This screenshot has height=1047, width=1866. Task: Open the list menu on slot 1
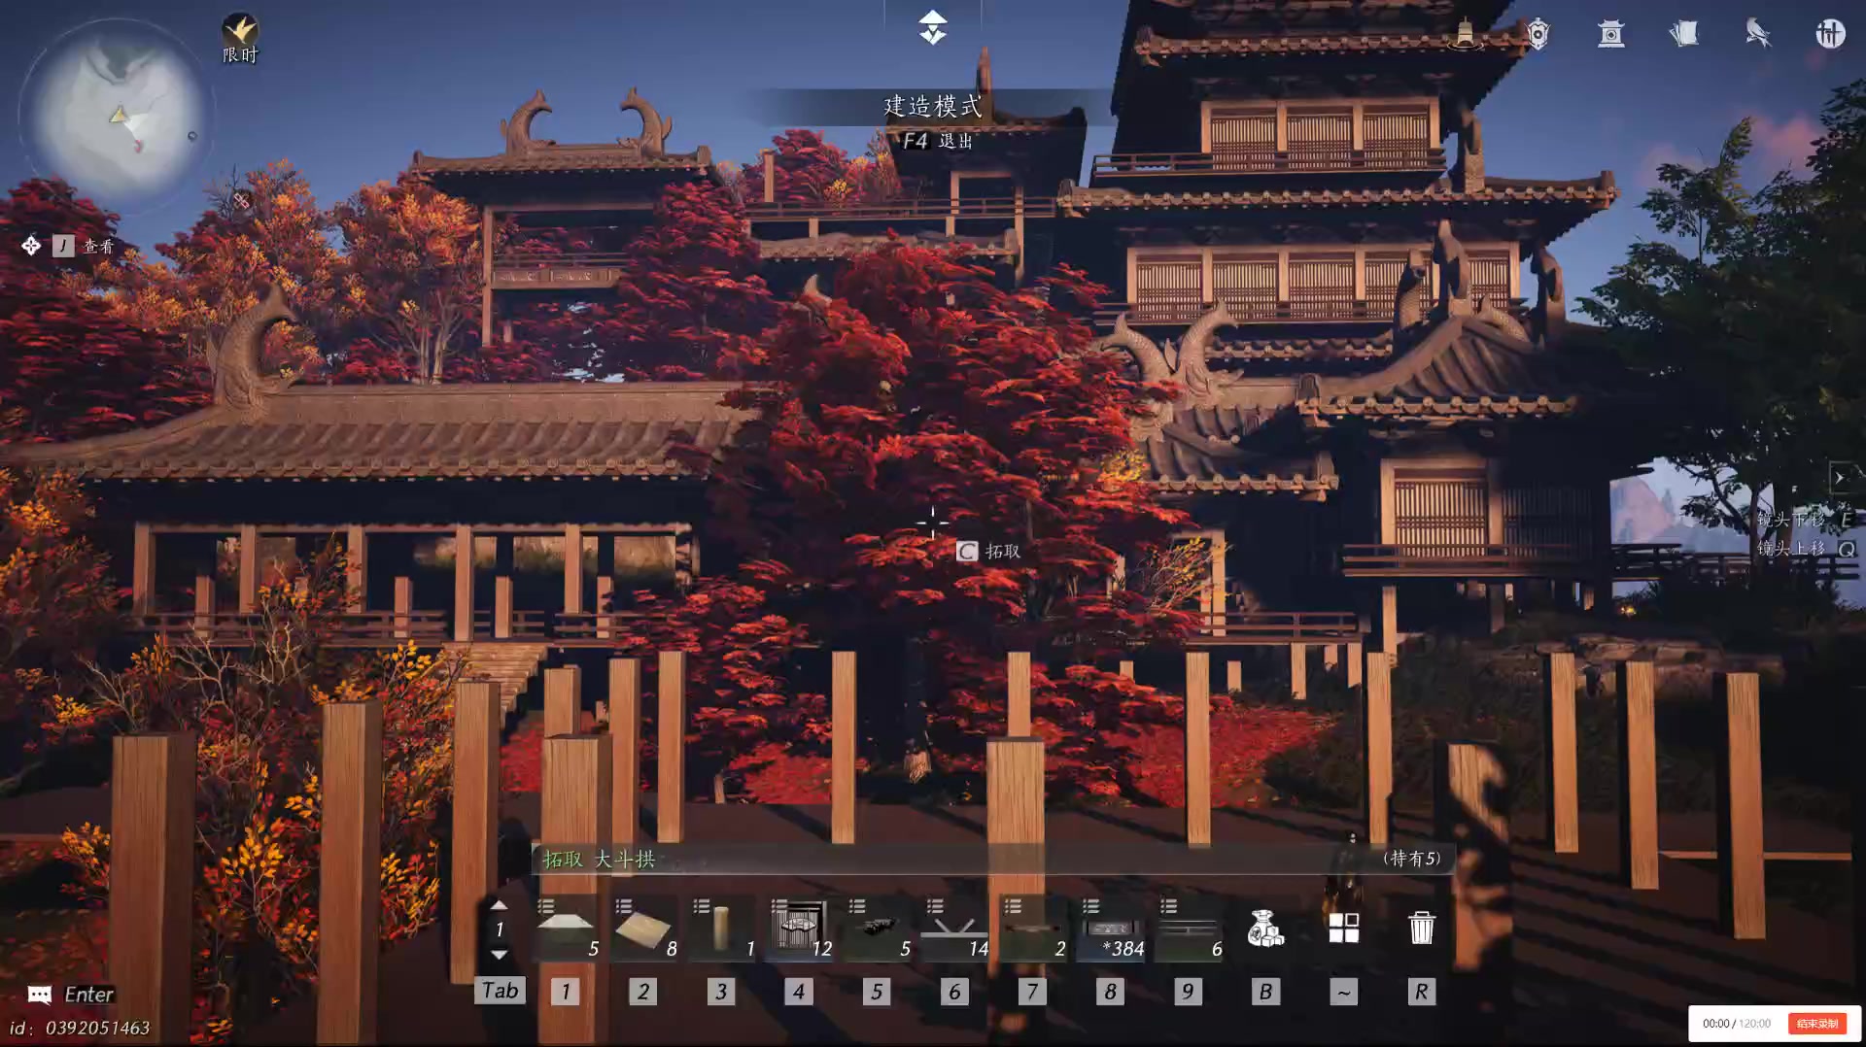546,906
